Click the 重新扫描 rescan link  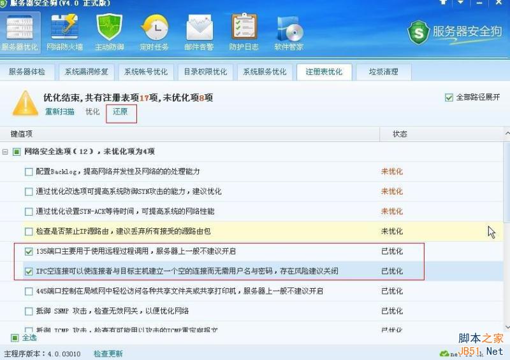tap(60, 112)
